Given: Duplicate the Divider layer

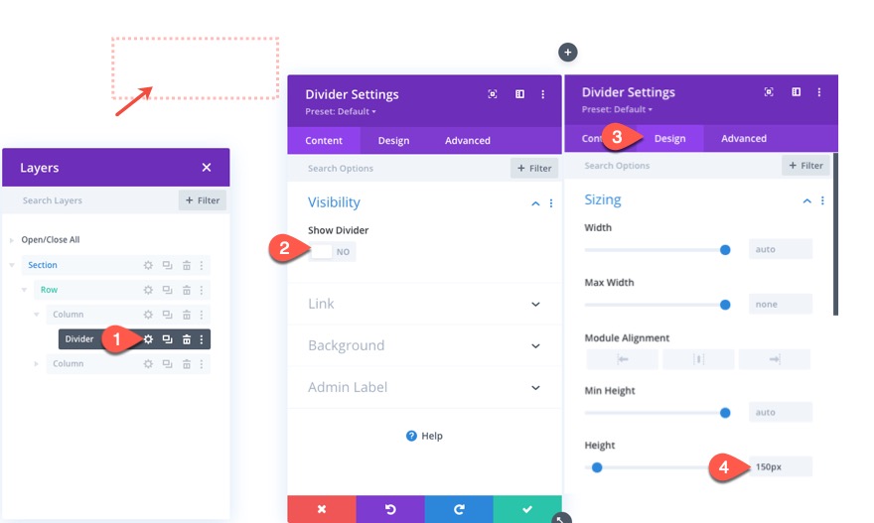Looking at the screenshot, I should (x=167, y=338).
